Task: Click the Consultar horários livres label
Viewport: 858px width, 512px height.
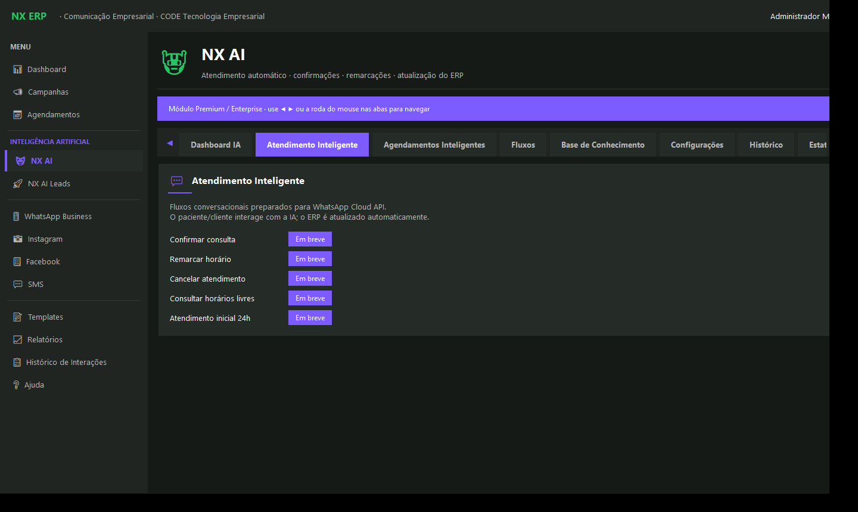Action: 212,299
